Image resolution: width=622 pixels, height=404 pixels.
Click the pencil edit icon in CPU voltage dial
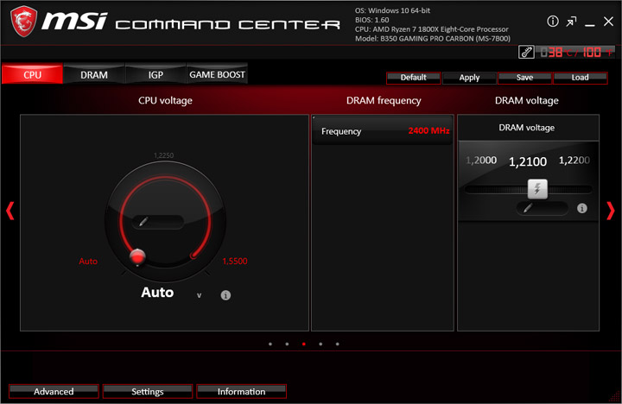(143, 222)
